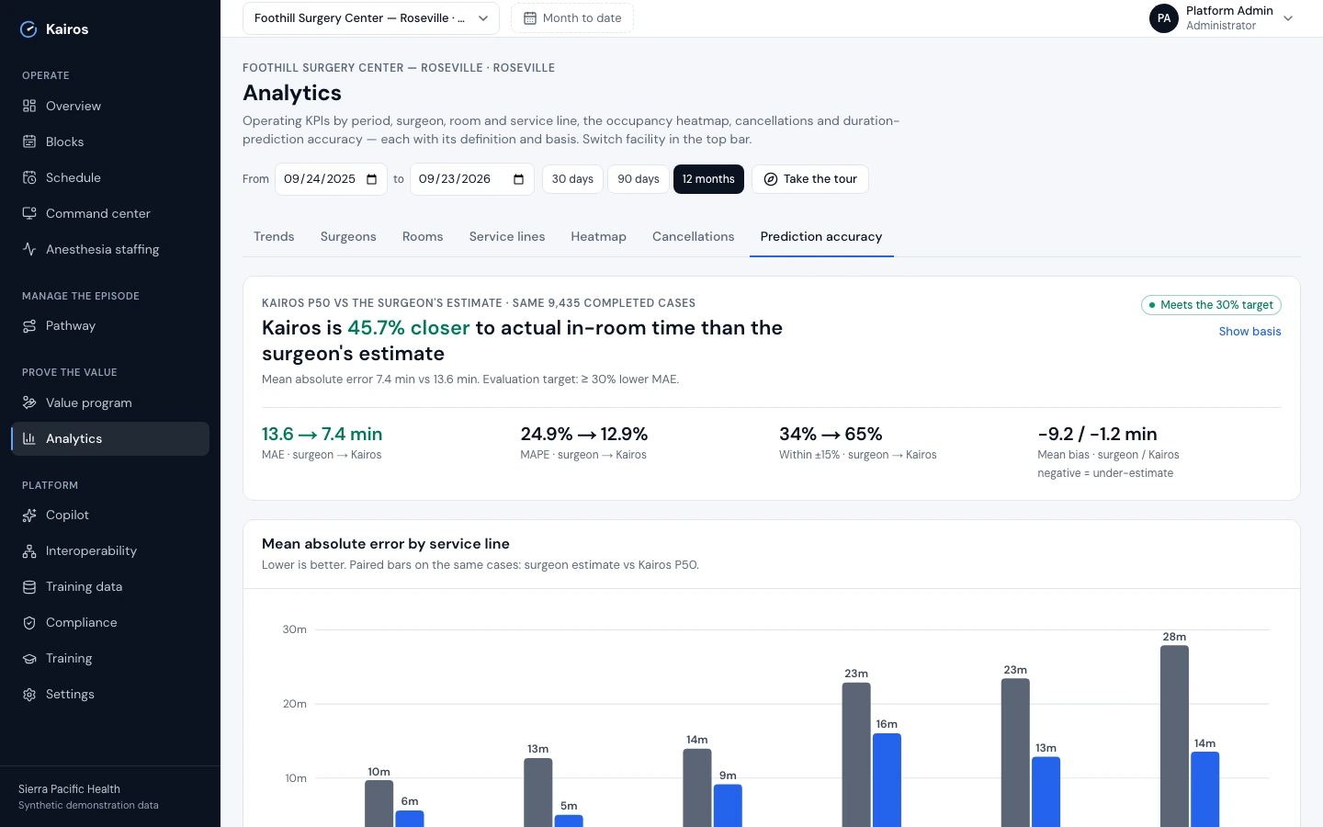Click the Schedule icon in sidebar
The image size is (1323, 827).
29,177
